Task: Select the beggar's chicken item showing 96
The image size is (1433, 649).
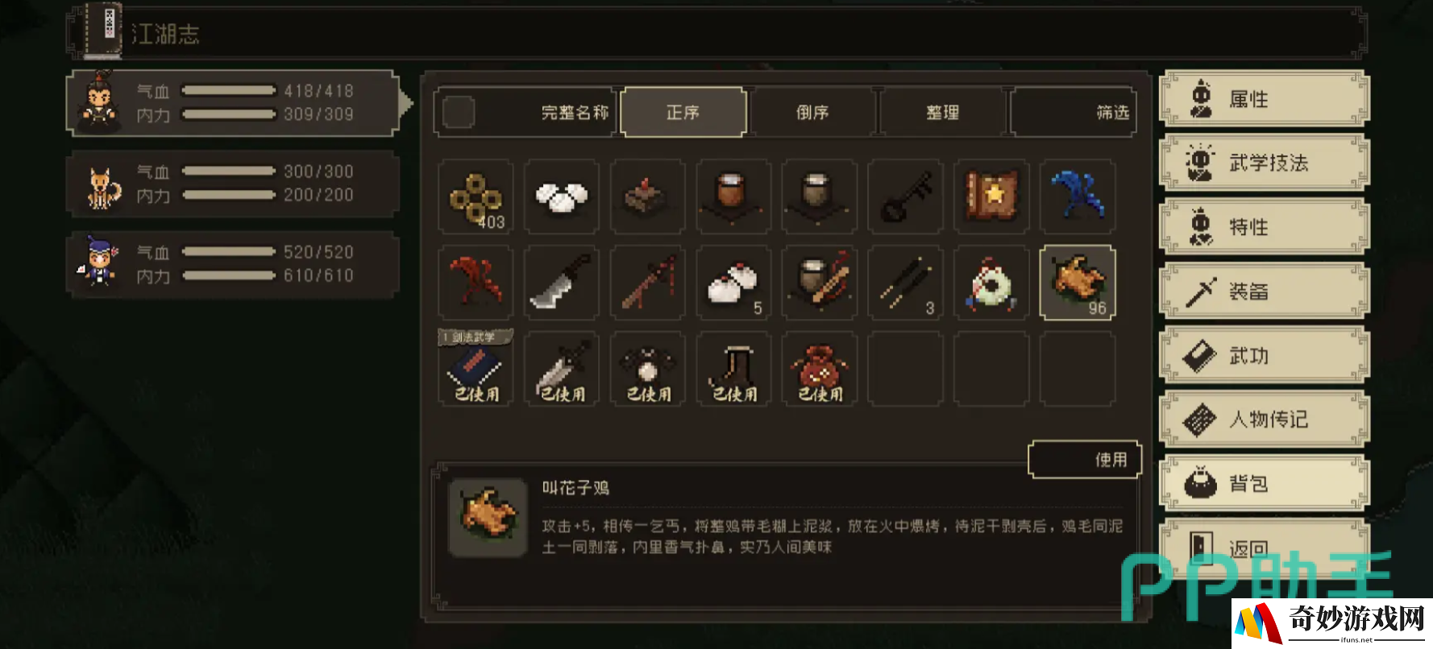Action: coord(1078,283)
